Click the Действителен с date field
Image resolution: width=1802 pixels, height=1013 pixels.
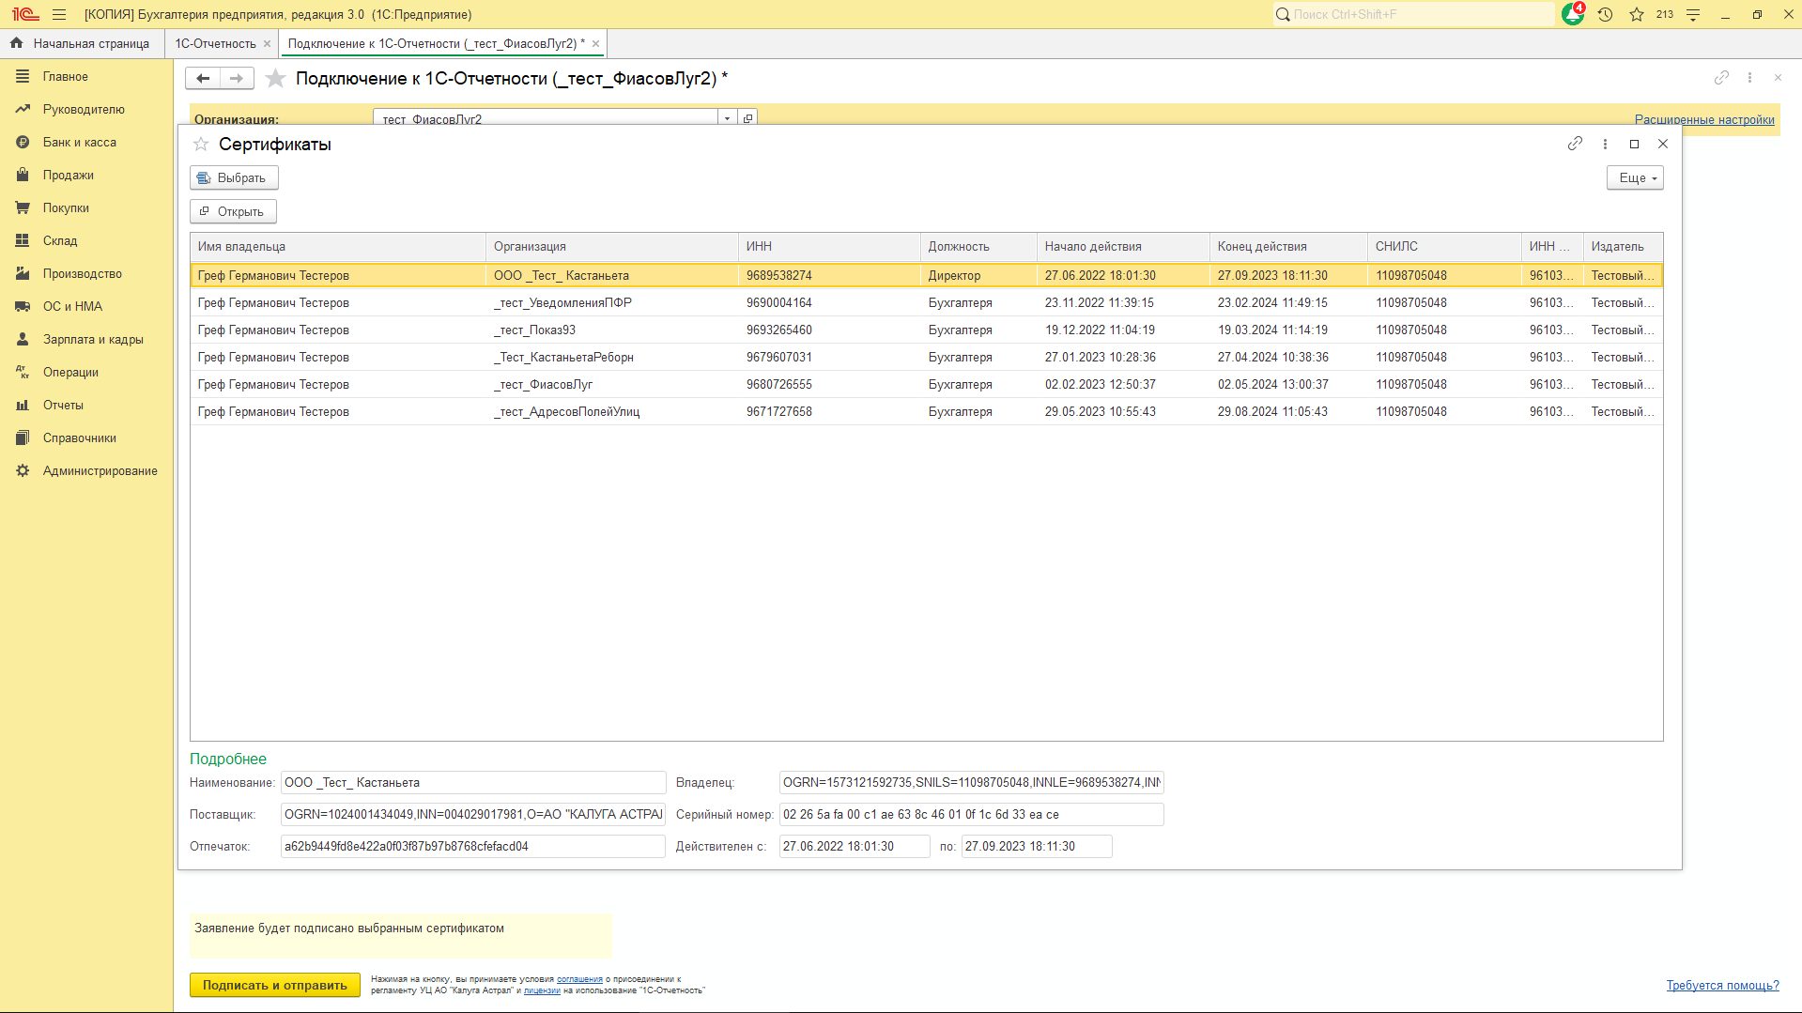click(x=855, y=846)
